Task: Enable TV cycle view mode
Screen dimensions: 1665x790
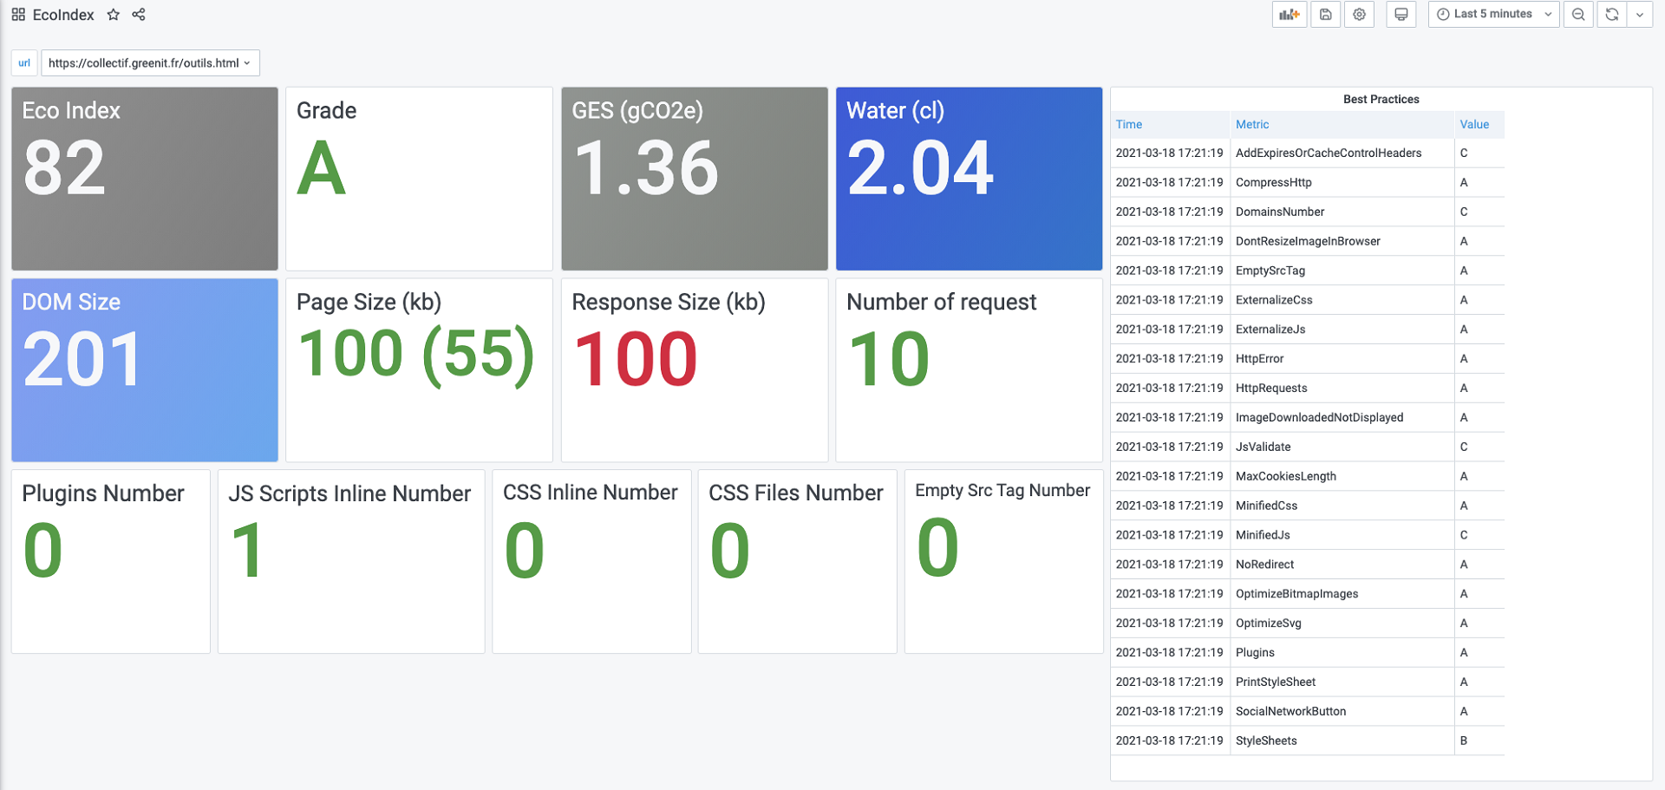Action: click(x=1401, y=14)
